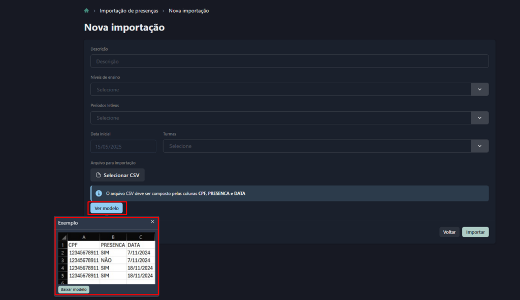Expand the Períodos letivos chevron arrow
Image resolution: width=520 pixels, height=300 pixels.
479,118
